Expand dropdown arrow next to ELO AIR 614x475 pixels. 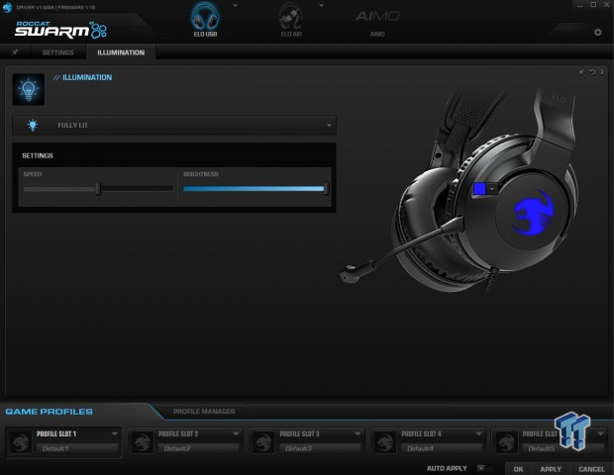tap(321, 6)
